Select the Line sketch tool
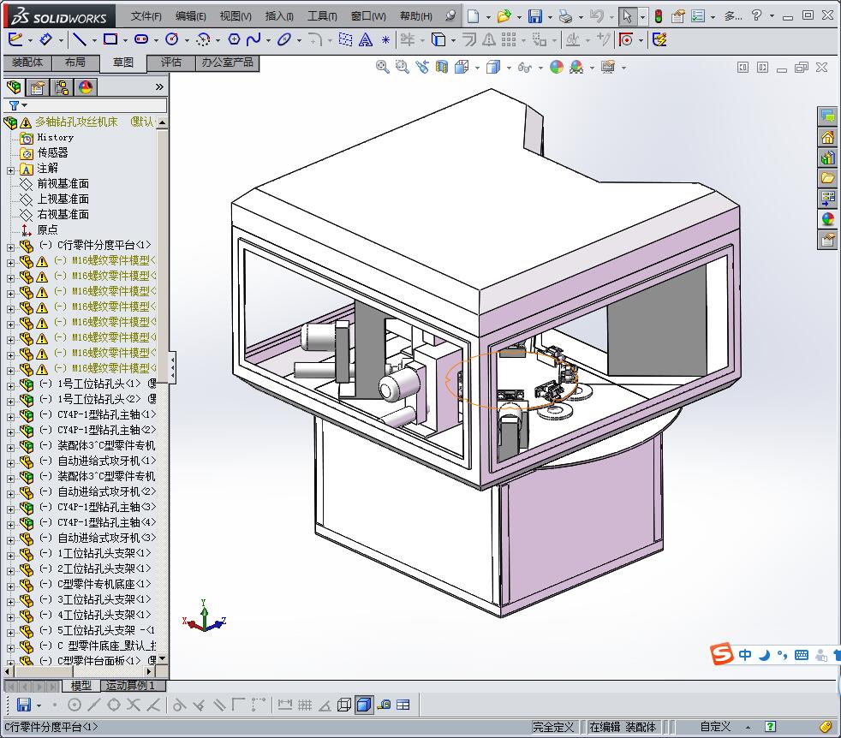This screenshot has height=738, width=841. point(80,39)
